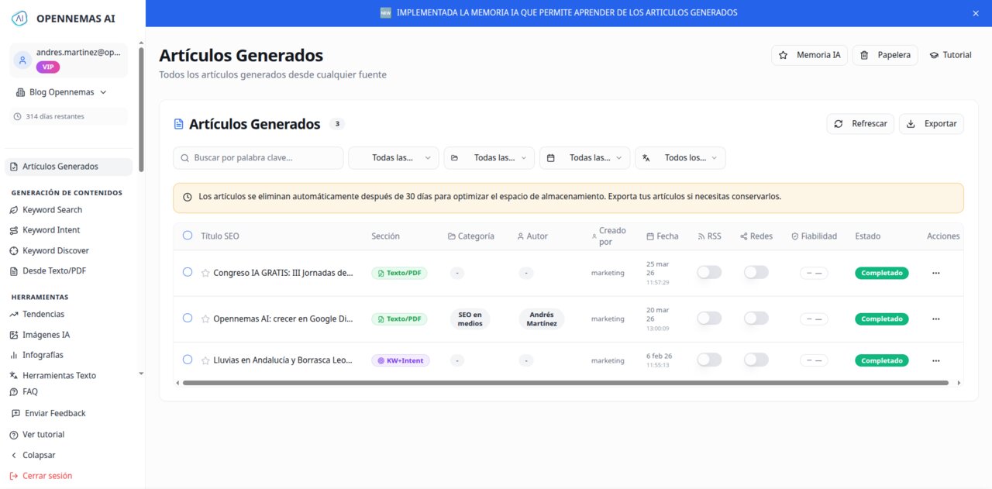Open the Desde Texto/PDF generator
Viewport: 992px width, 489px height.
click(x=53, y=270)
